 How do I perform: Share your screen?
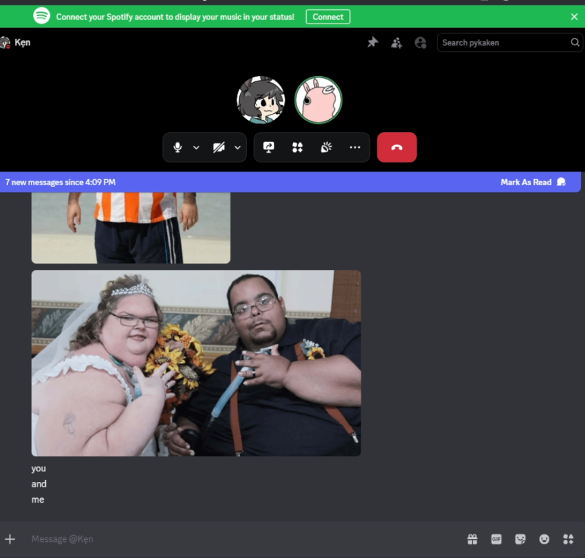point(269,147)
